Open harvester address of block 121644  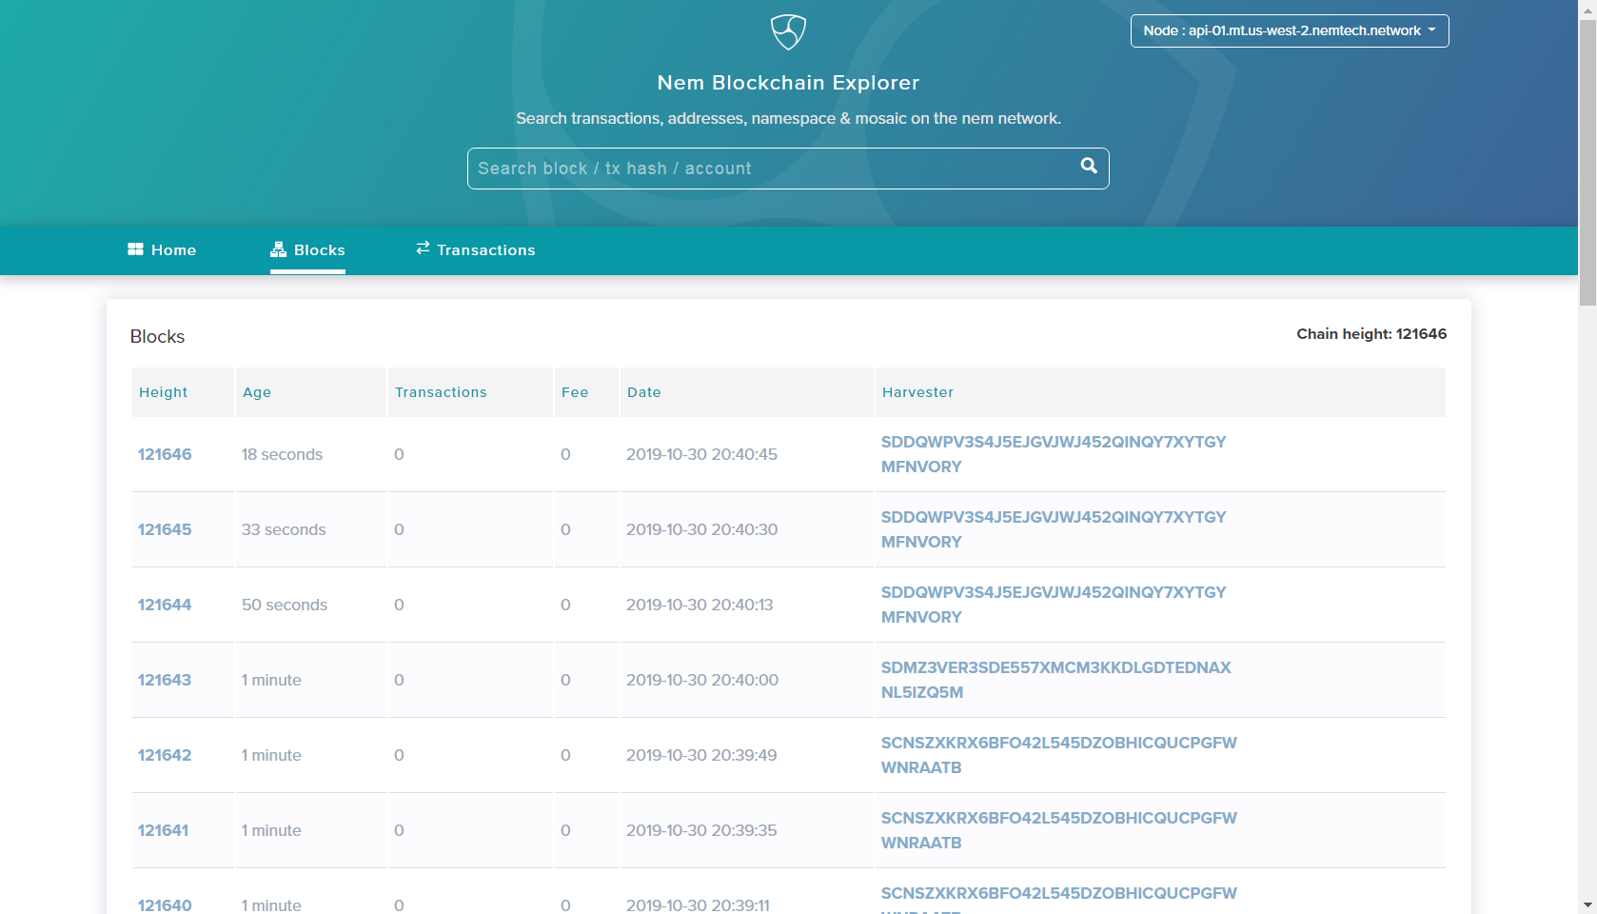point(1054,605)
